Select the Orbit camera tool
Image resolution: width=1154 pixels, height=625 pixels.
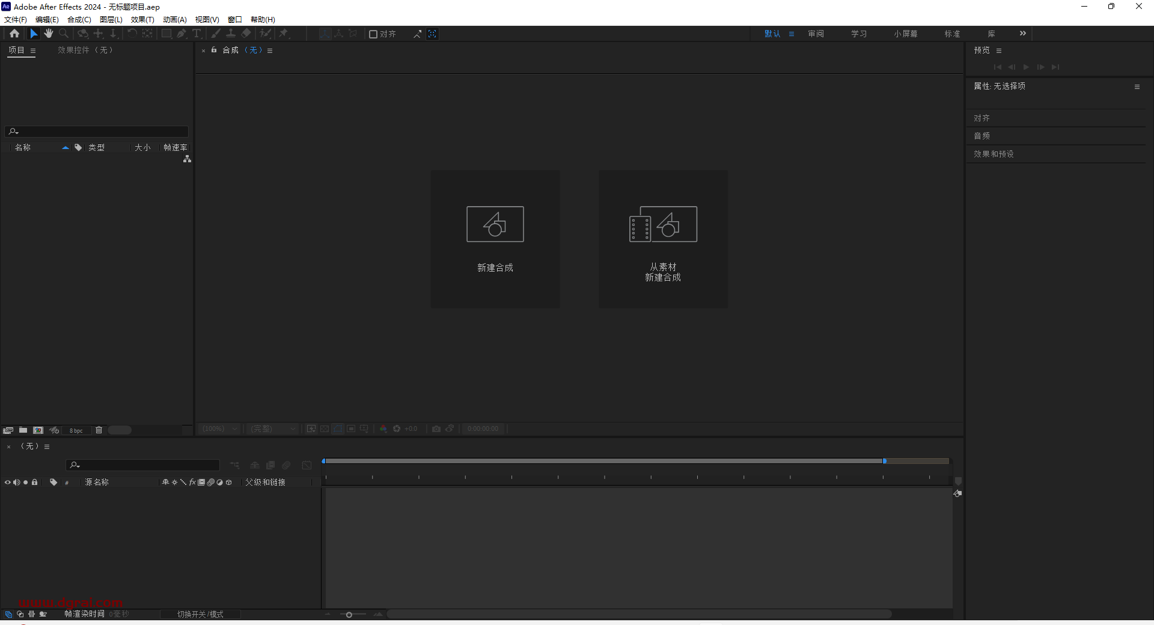click(83, 34)
